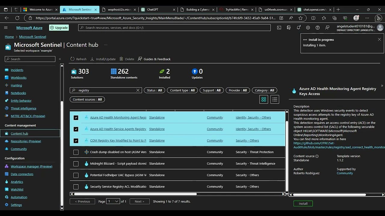Click Install/Update in the toolbar
This screenshot has height=216, width=385.
103,59
